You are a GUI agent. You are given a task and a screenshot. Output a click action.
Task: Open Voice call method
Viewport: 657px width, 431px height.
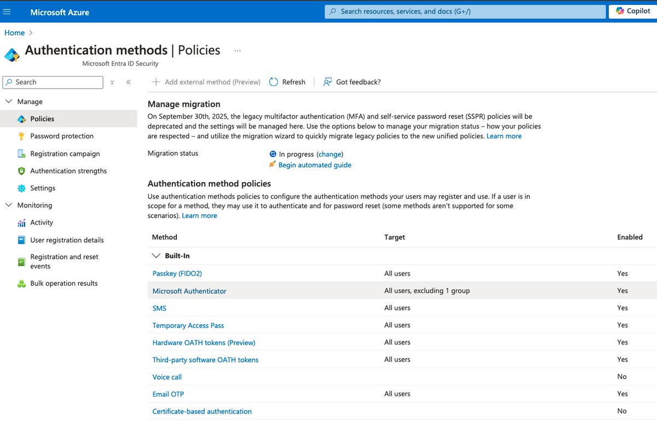(167, 377)
